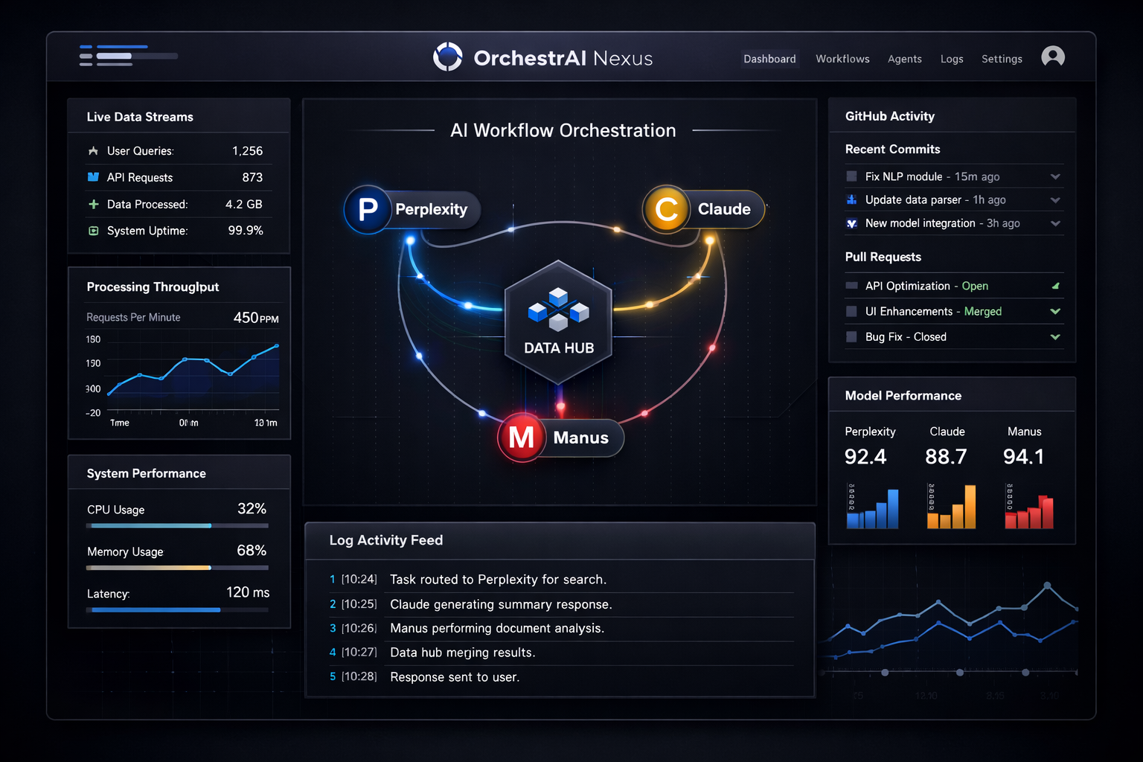Toggle the Bug Fix checkbox
This screenshot has height=762, width=1143.
(851, 337)
